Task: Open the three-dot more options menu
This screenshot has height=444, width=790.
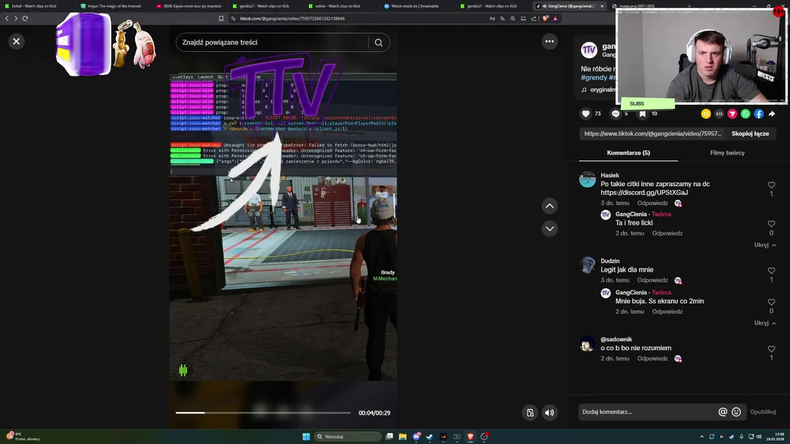Action: point(549,41)
